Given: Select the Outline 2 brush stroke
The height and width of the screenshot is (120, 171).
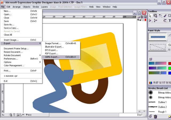Looking at the screenshot, I should pos(162,107).
